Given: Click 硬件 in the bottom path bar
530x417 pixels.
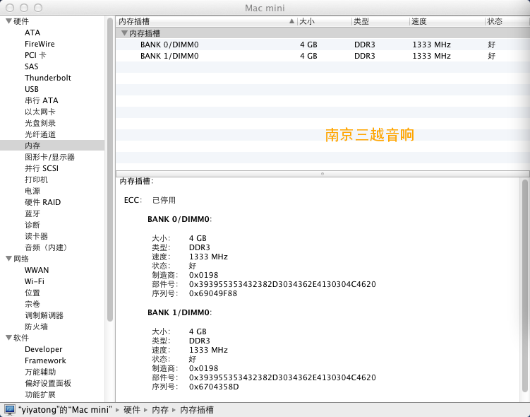Looking at the screenshot, I should click(132, 410).
